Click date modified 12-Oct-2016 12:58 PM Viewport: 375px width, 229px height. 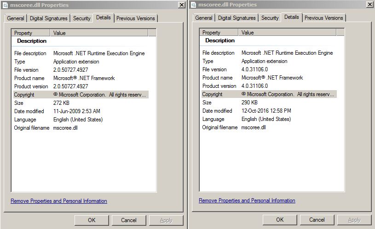(266, 111)
